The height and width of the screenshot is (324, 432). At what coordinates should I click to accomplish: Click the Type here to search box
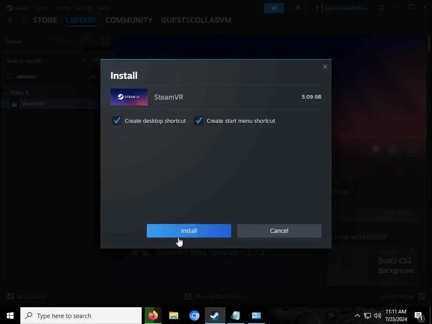[81, 316]
